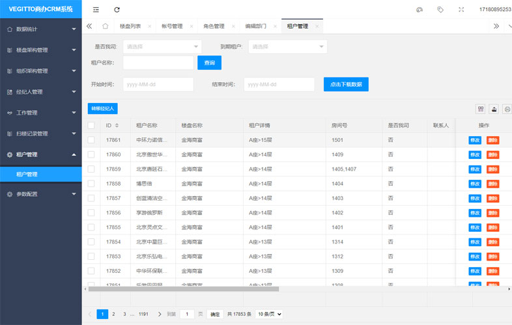The height and width of the screenshot is (325, 512).
Task: Click 修改 for tenant 17858
Action: click(475, 184)
